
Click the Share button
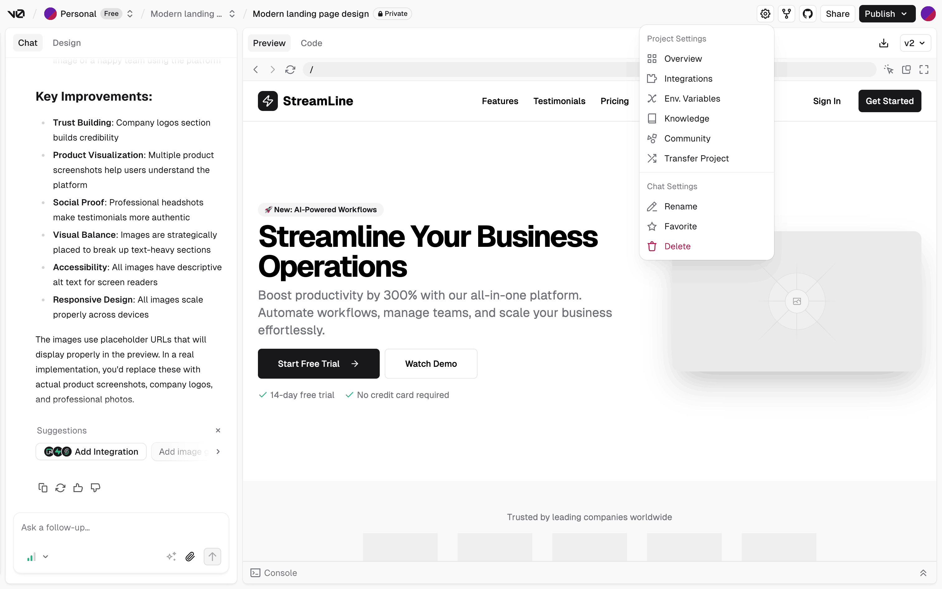837,14
